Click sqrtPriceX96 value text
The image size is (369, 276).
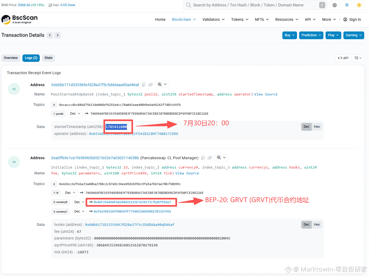point(127,245)
